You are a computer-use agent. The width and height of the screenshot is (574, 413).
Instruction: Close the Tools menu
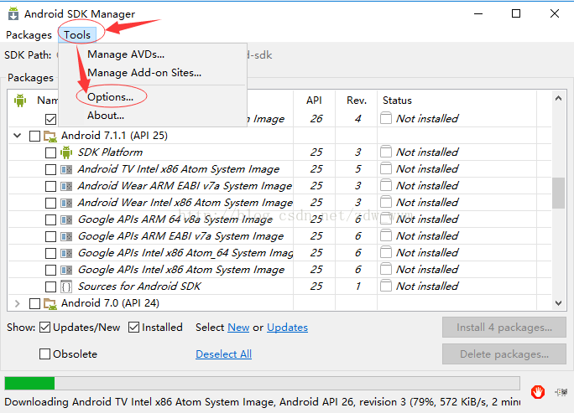tap(77, 35)
